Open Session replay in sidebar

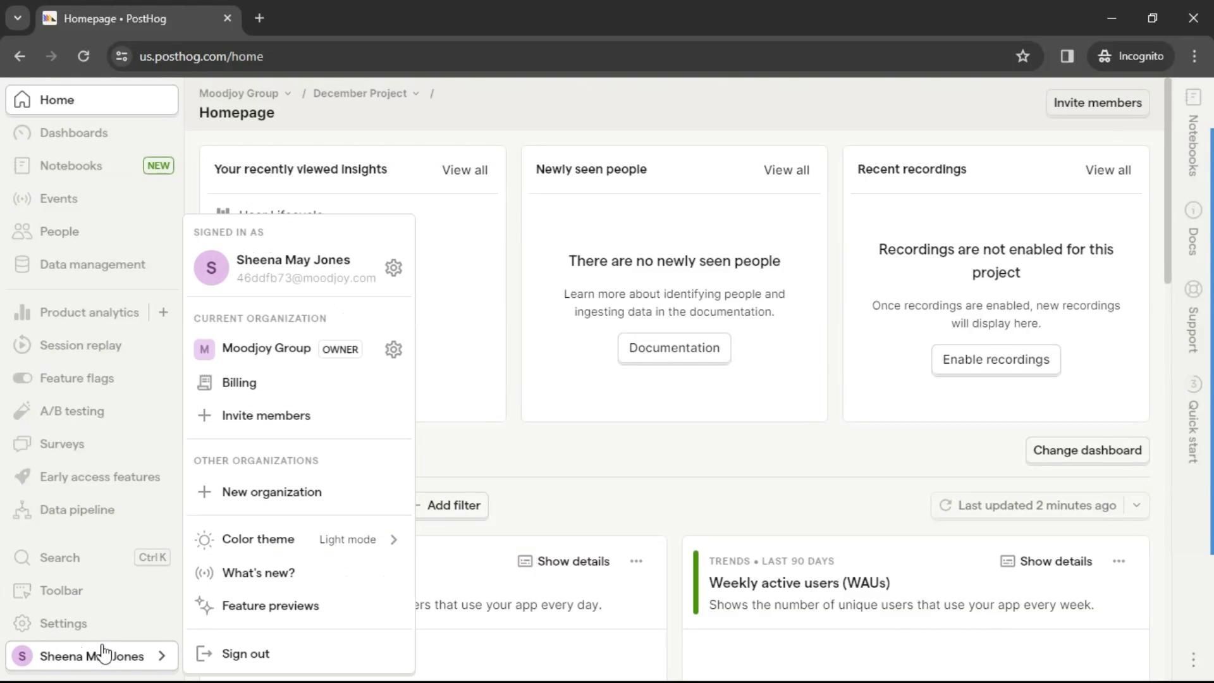tap(80, 345)
